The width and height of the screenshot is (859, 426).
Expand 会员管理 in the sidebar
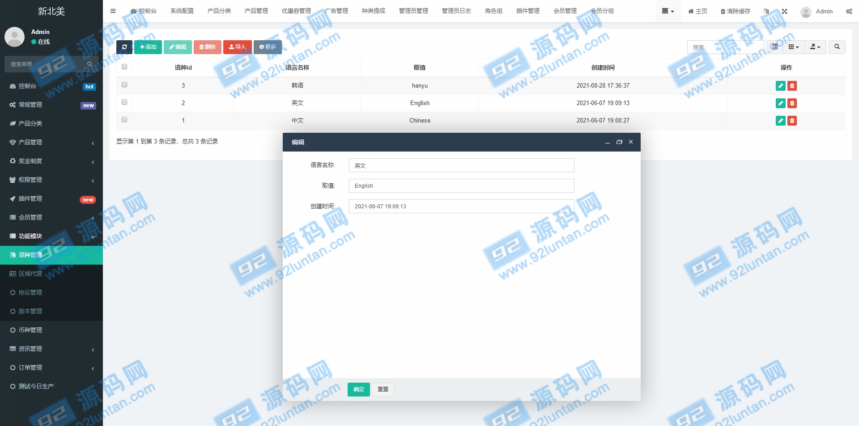tap(51, 217)
